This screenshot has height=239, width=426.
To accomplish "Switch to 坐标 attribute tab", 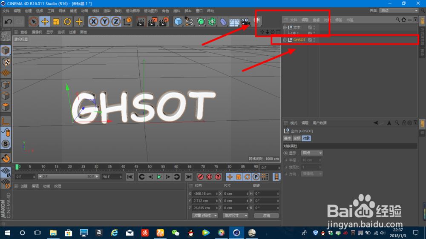I will tap(296, 138).
